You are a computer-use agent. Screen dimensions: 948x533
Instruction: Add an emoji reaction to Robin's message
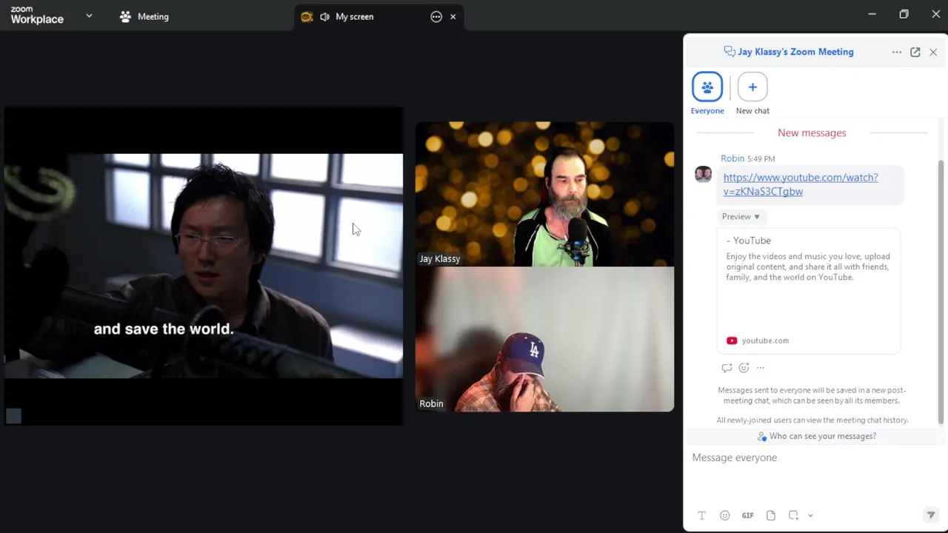pyautogui.click(x=744, y=368)
